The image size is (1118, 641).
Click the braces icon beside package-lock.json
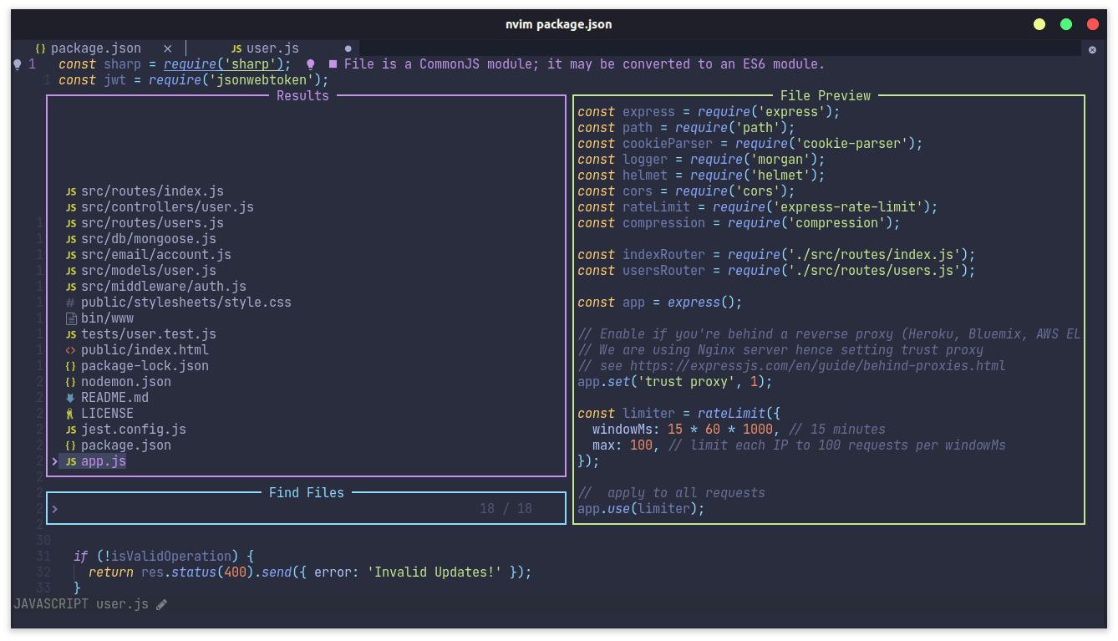point(71,366)
